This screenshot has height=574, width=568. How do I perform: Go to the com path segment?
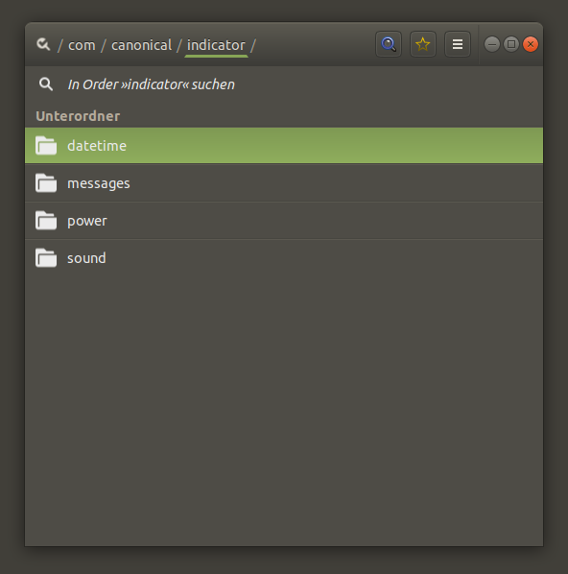coord(82,45)
